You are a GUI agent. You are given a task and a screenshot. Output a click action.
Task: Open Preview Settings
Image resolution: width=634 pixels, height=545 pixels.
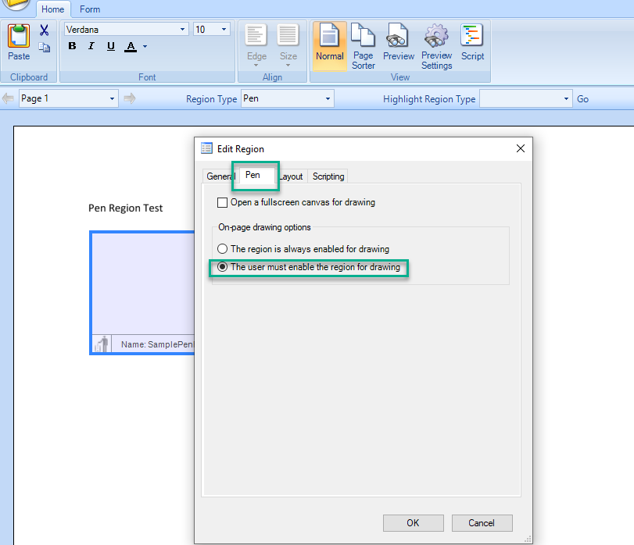coord(437,46)
